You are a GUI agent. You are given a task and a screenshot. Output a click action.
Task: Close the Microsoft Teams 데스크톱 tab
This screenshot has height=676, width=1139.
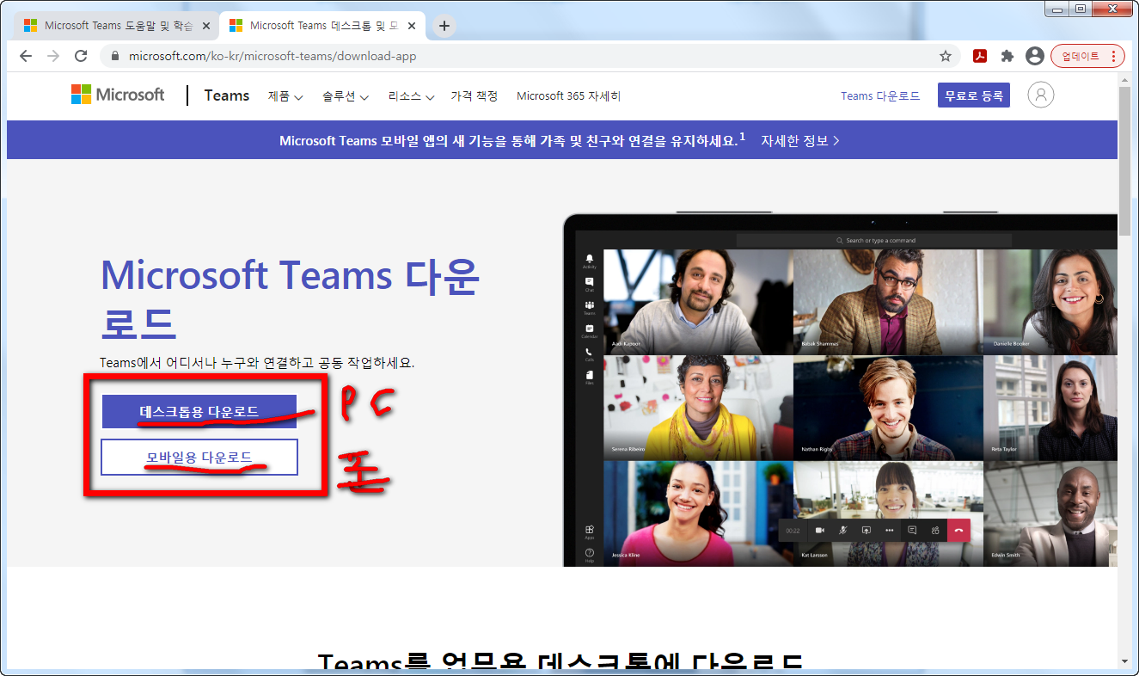tap(412, 26)
